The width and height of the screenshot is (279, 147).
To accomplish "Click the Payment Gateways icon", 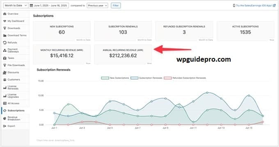I will pyautogui.click(x=5, y=51).
